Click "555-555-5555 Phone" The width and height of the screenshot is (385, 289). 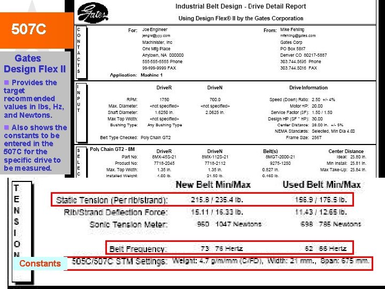point(163,62)
